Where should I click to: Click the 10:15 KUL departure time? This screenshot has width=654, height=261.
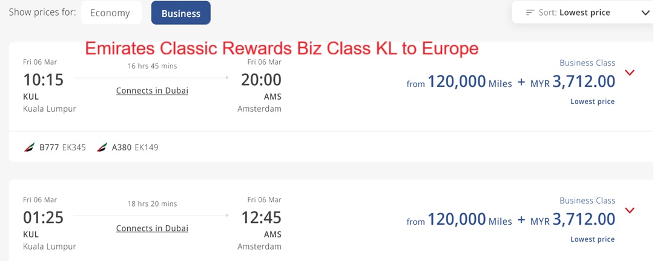(x=43, y=80)
